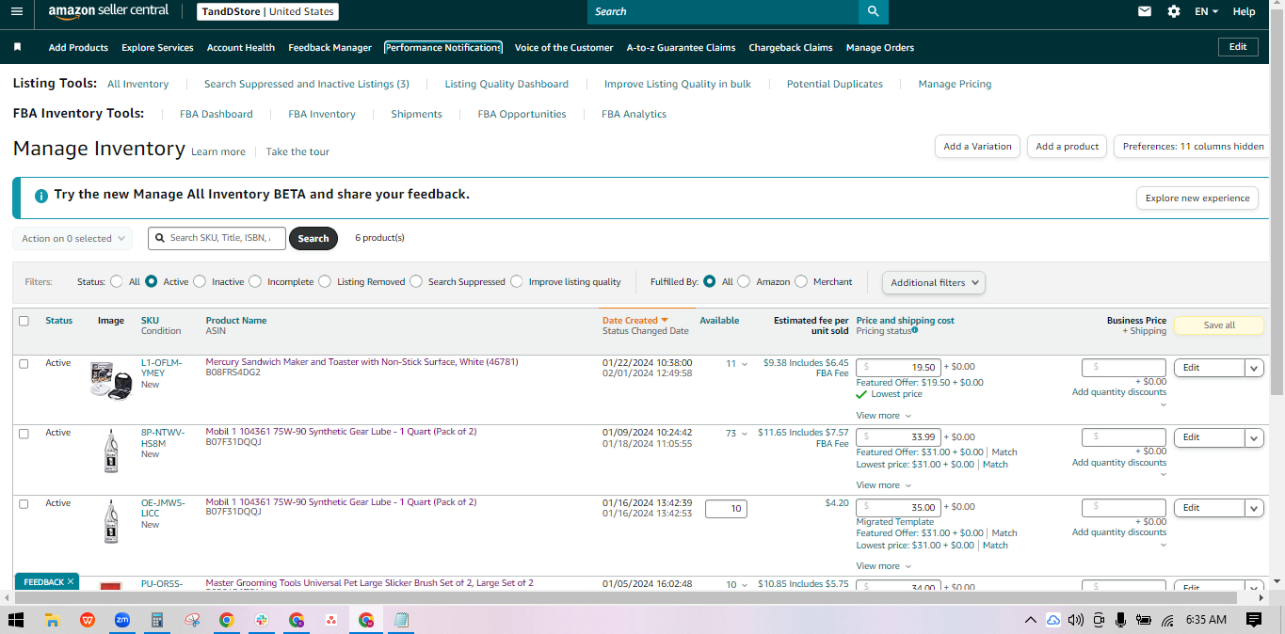Open the Add Products menu item

[x=78, y=47]
